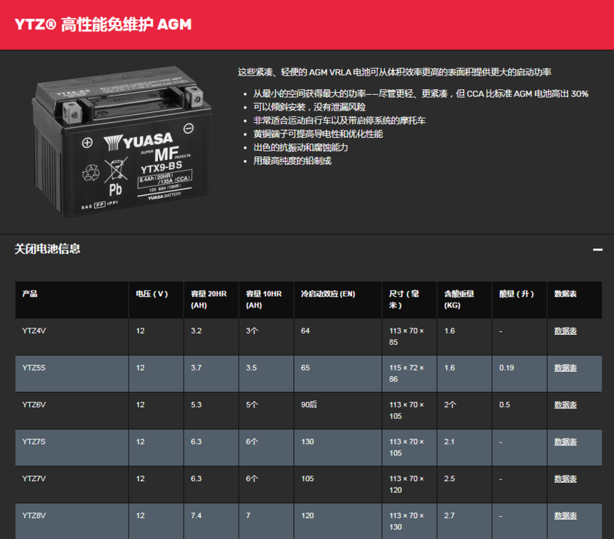The image size is (614, 539).
Task: Click the 0.5 acid volume value
Action: (504, 405)
